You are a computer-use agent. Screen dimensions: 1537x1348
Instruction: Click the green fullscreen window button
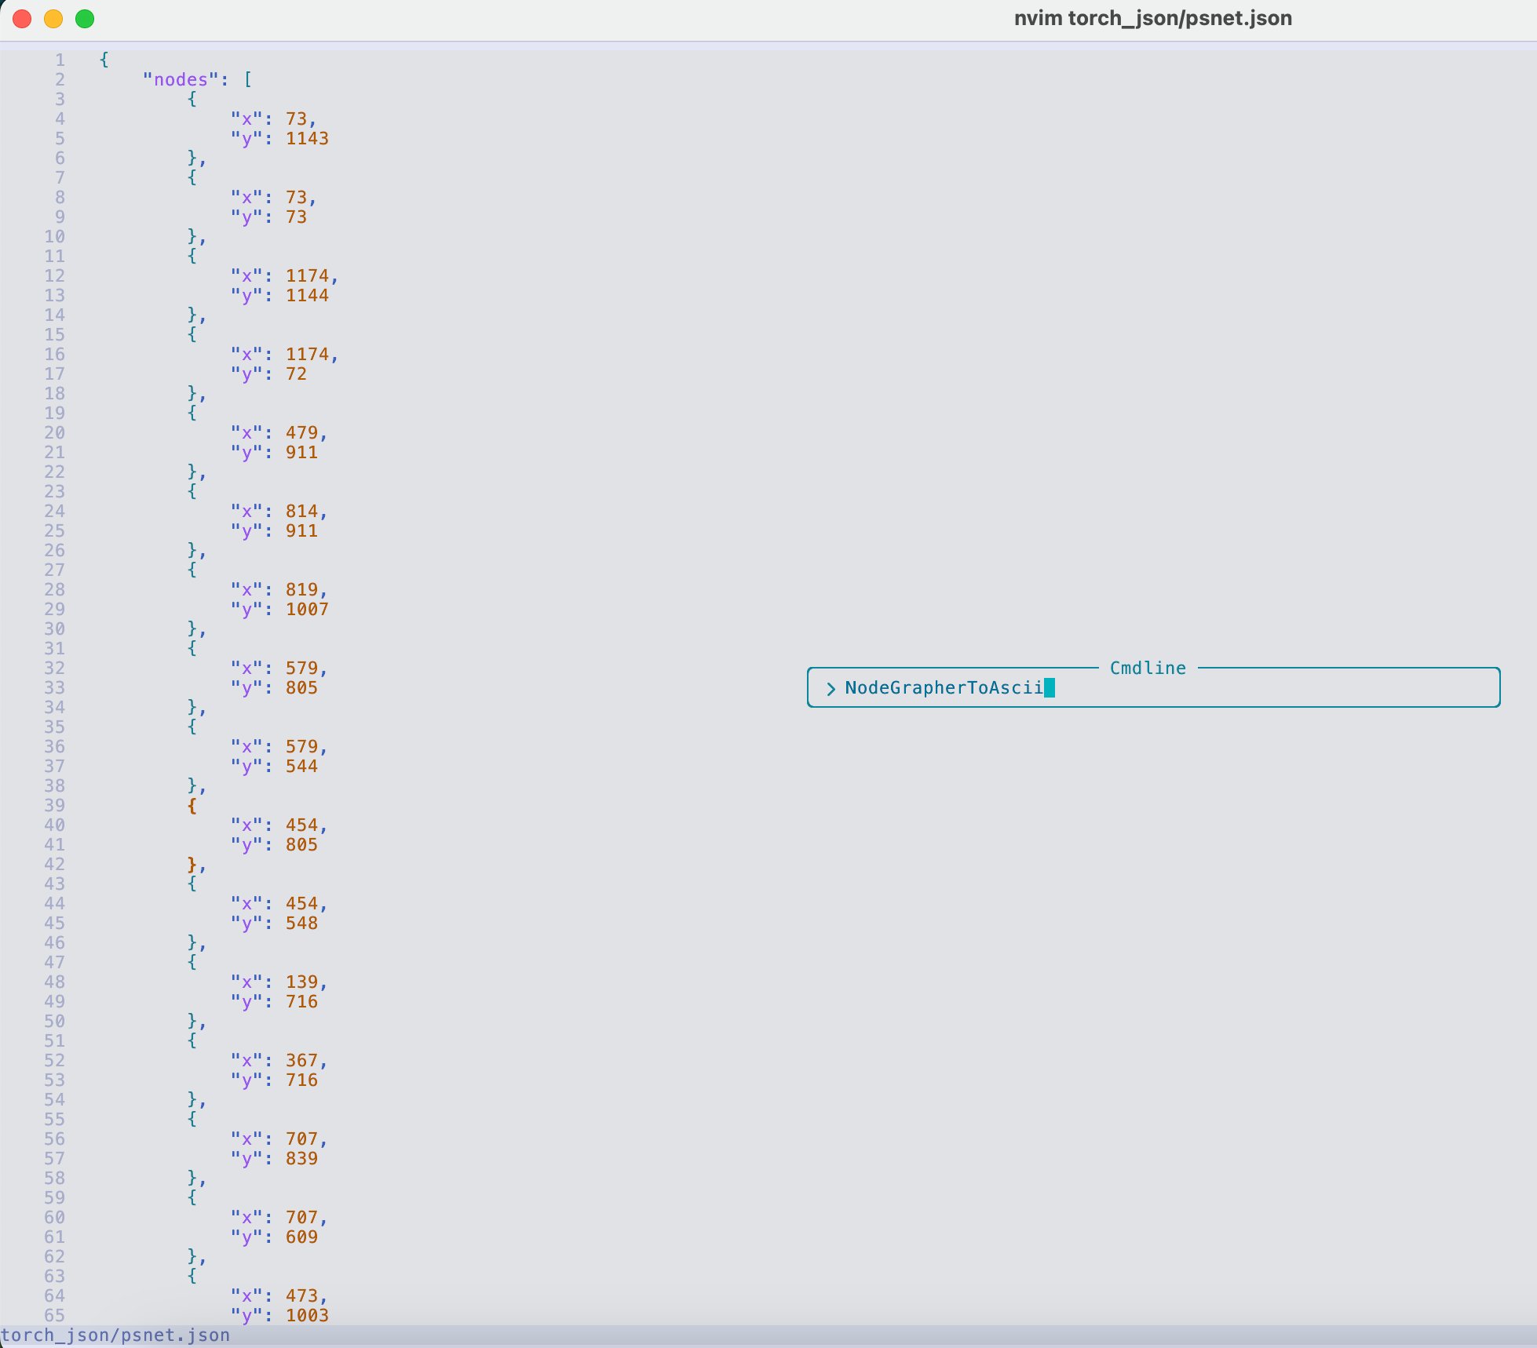click(85, 19)
